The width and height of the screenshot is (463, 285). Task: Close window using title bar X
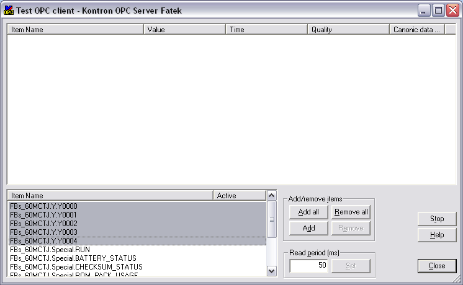click(x=452, y=11)
